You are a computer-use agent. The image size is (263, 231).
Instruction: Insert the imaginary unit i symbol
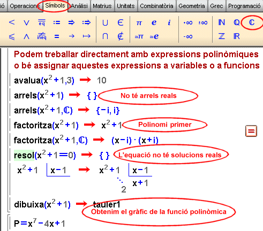click(169, 22)
